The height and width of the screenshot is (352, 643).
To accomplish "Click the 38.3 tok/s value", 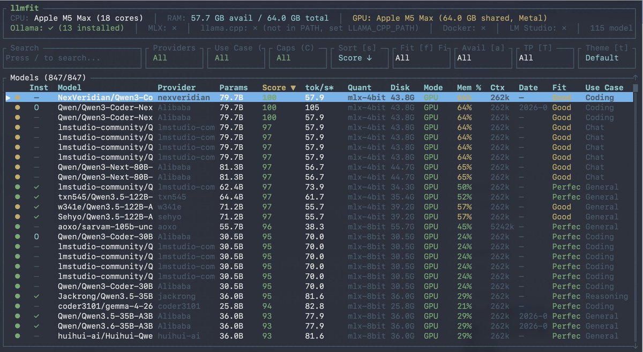I will [314, 227].
